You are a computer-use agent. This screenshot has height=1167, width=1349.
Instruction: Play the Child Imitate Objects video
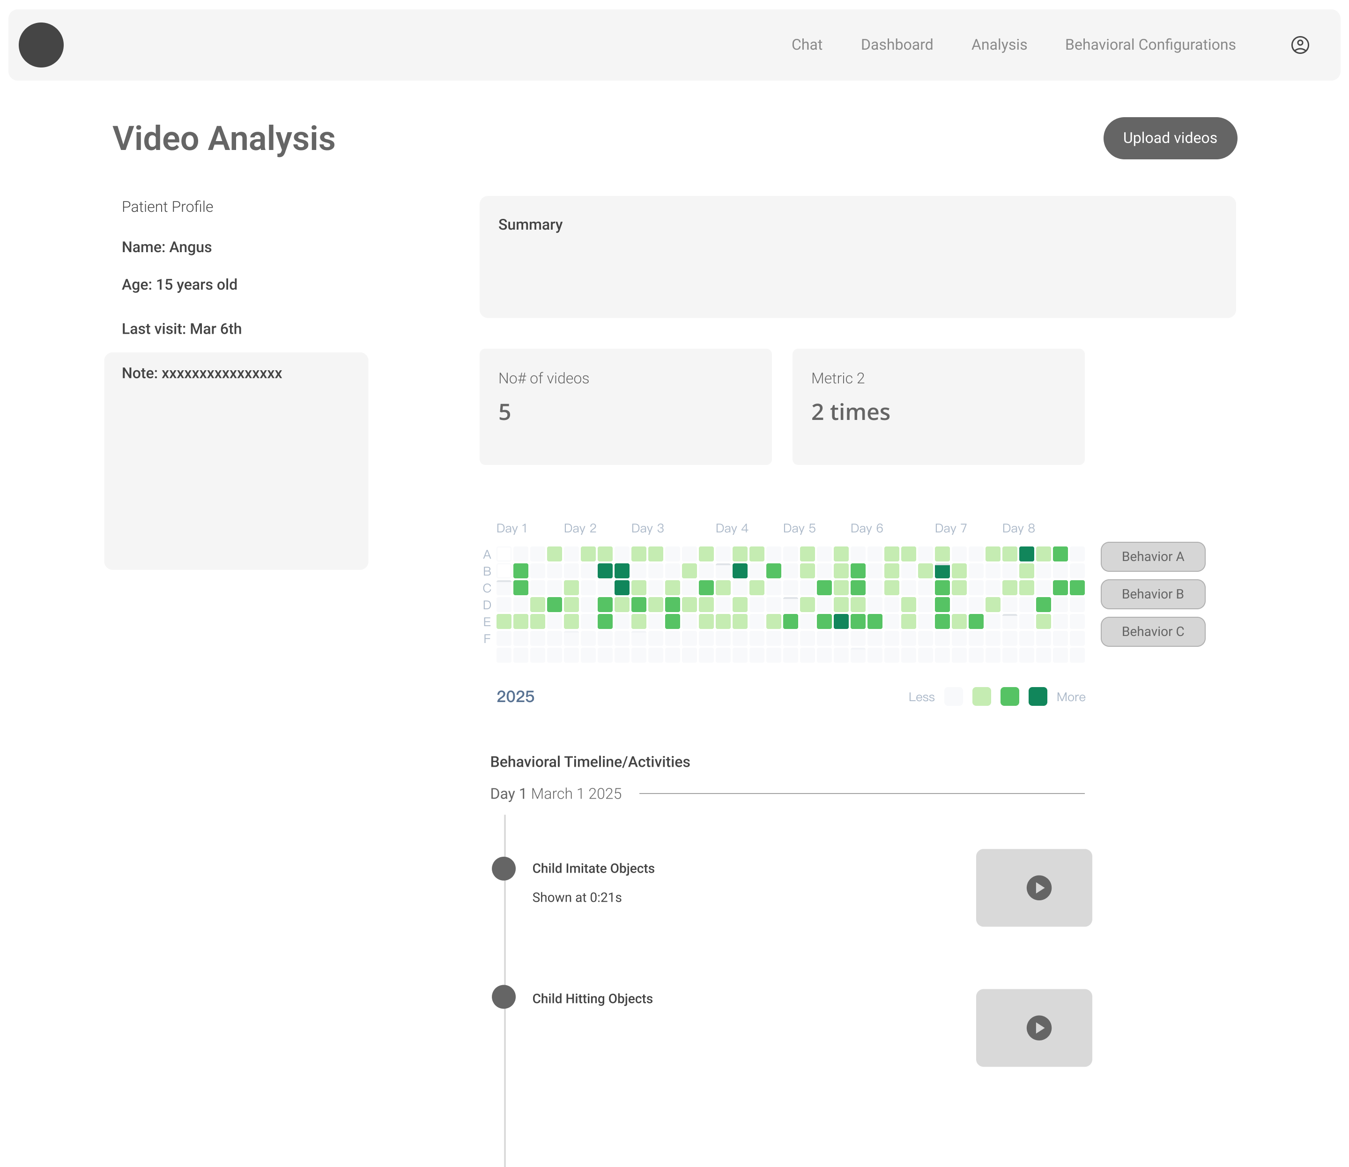click(1038, 888)
